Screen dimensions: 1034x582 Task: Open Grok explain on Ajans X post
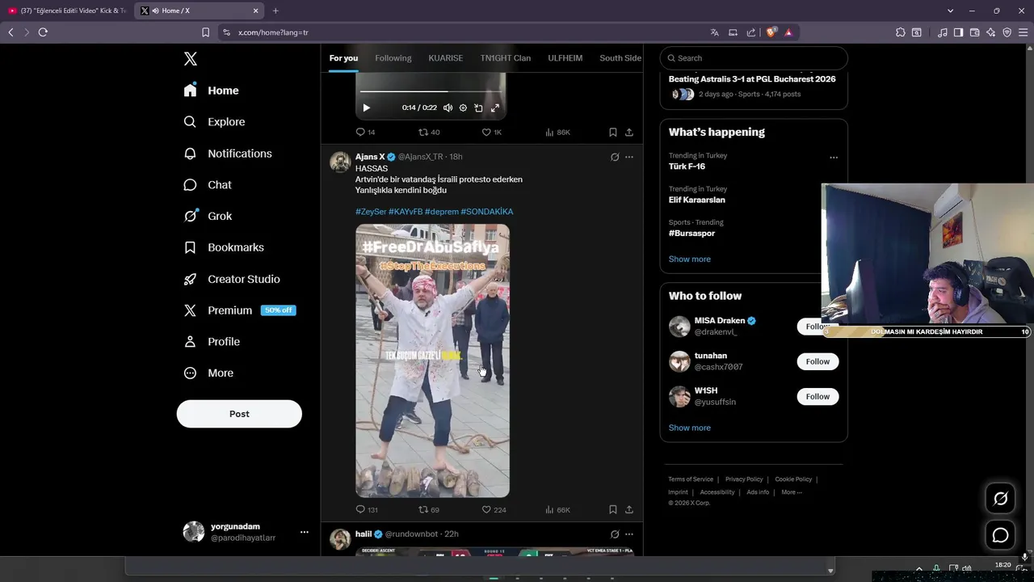(x=615, y=157)
